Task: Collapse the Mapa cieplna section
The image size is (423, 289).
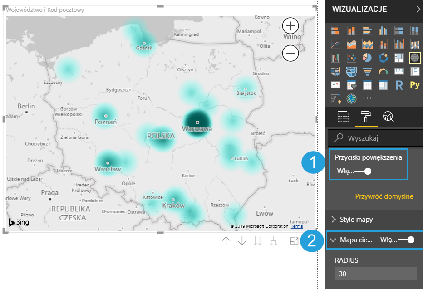Action: click(x=334, y=240)
